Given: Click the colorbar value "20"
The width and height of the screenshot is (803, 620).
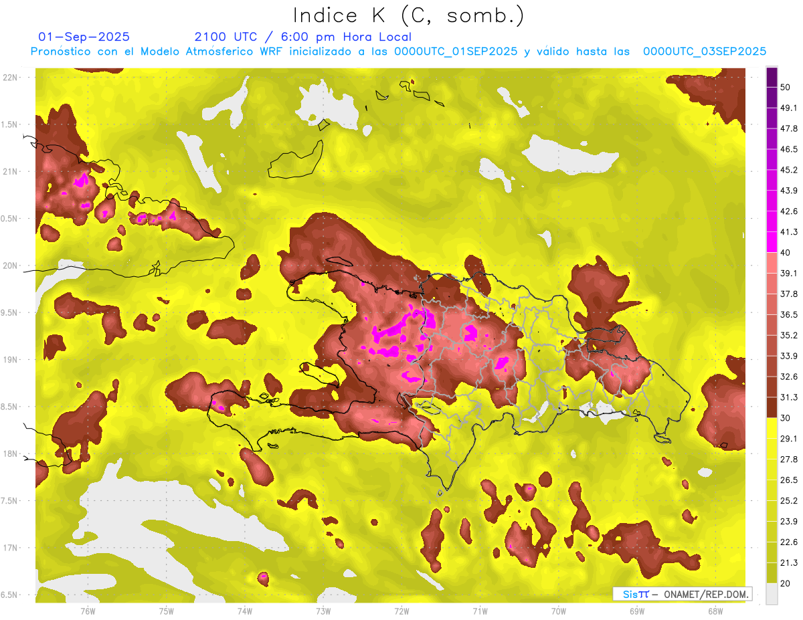Looking at the screenshot, I should (786, 583).
